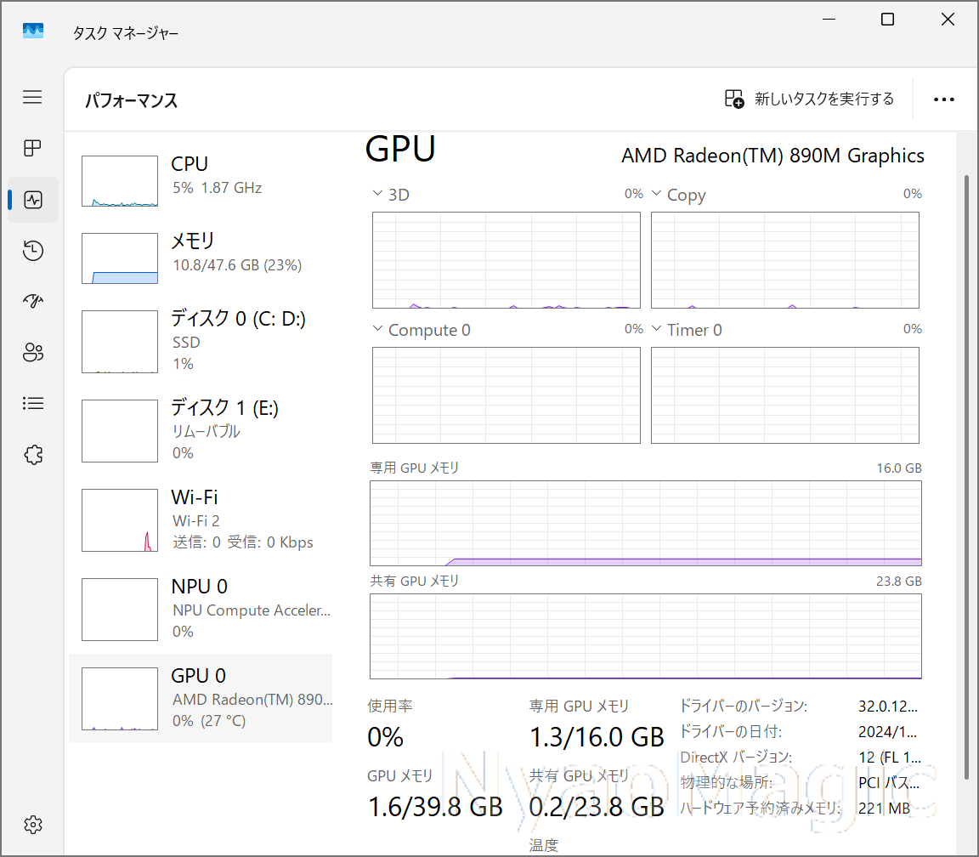This screenshot has height=857, width=979.
Task: Open the Timer 0 engine dropdown chevron
Action: pos(656,328)
